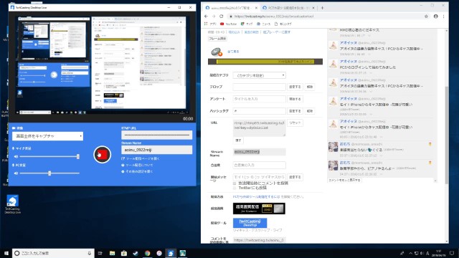Open the 'その他の設定を開く' settings link
Screen dimensions: 459x258
tap(137, 171)
